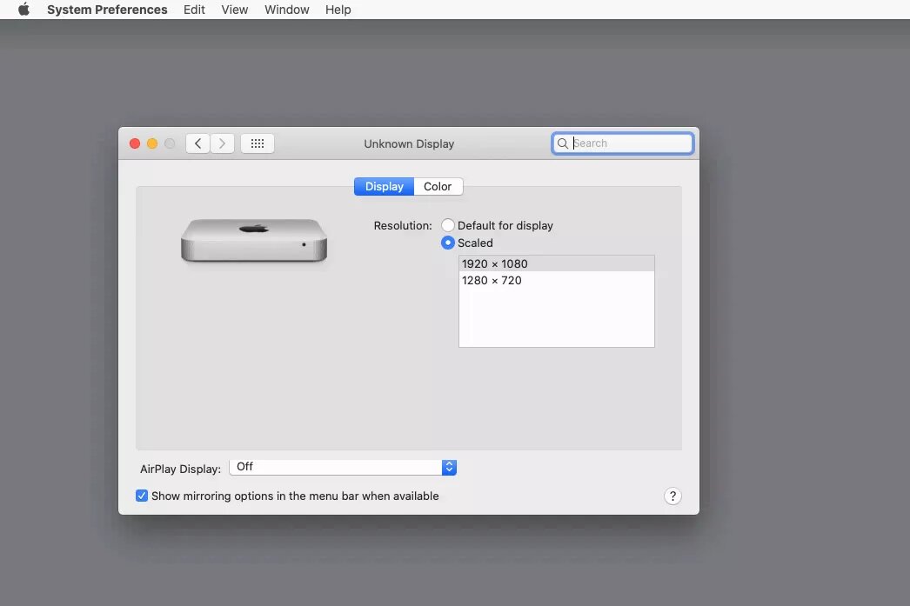The image size is (910, 606).
Task: Open the AirPlay Display dropdown
Action: [343, 468]
